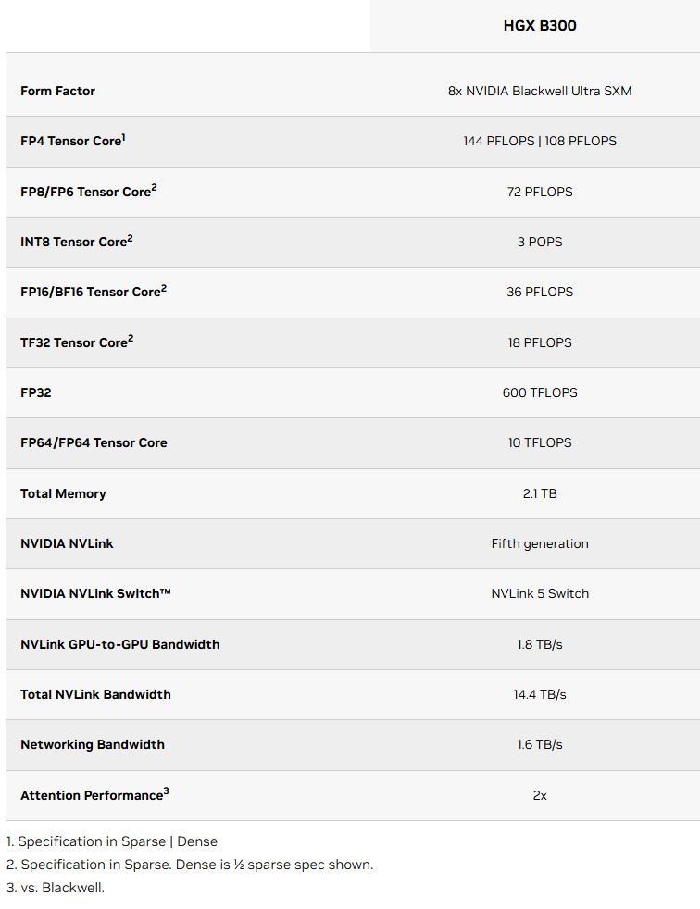Viewport: 700px width, 909px height.
Task: Click the 600 TFLOPS value
Action: tap(540, 392)
